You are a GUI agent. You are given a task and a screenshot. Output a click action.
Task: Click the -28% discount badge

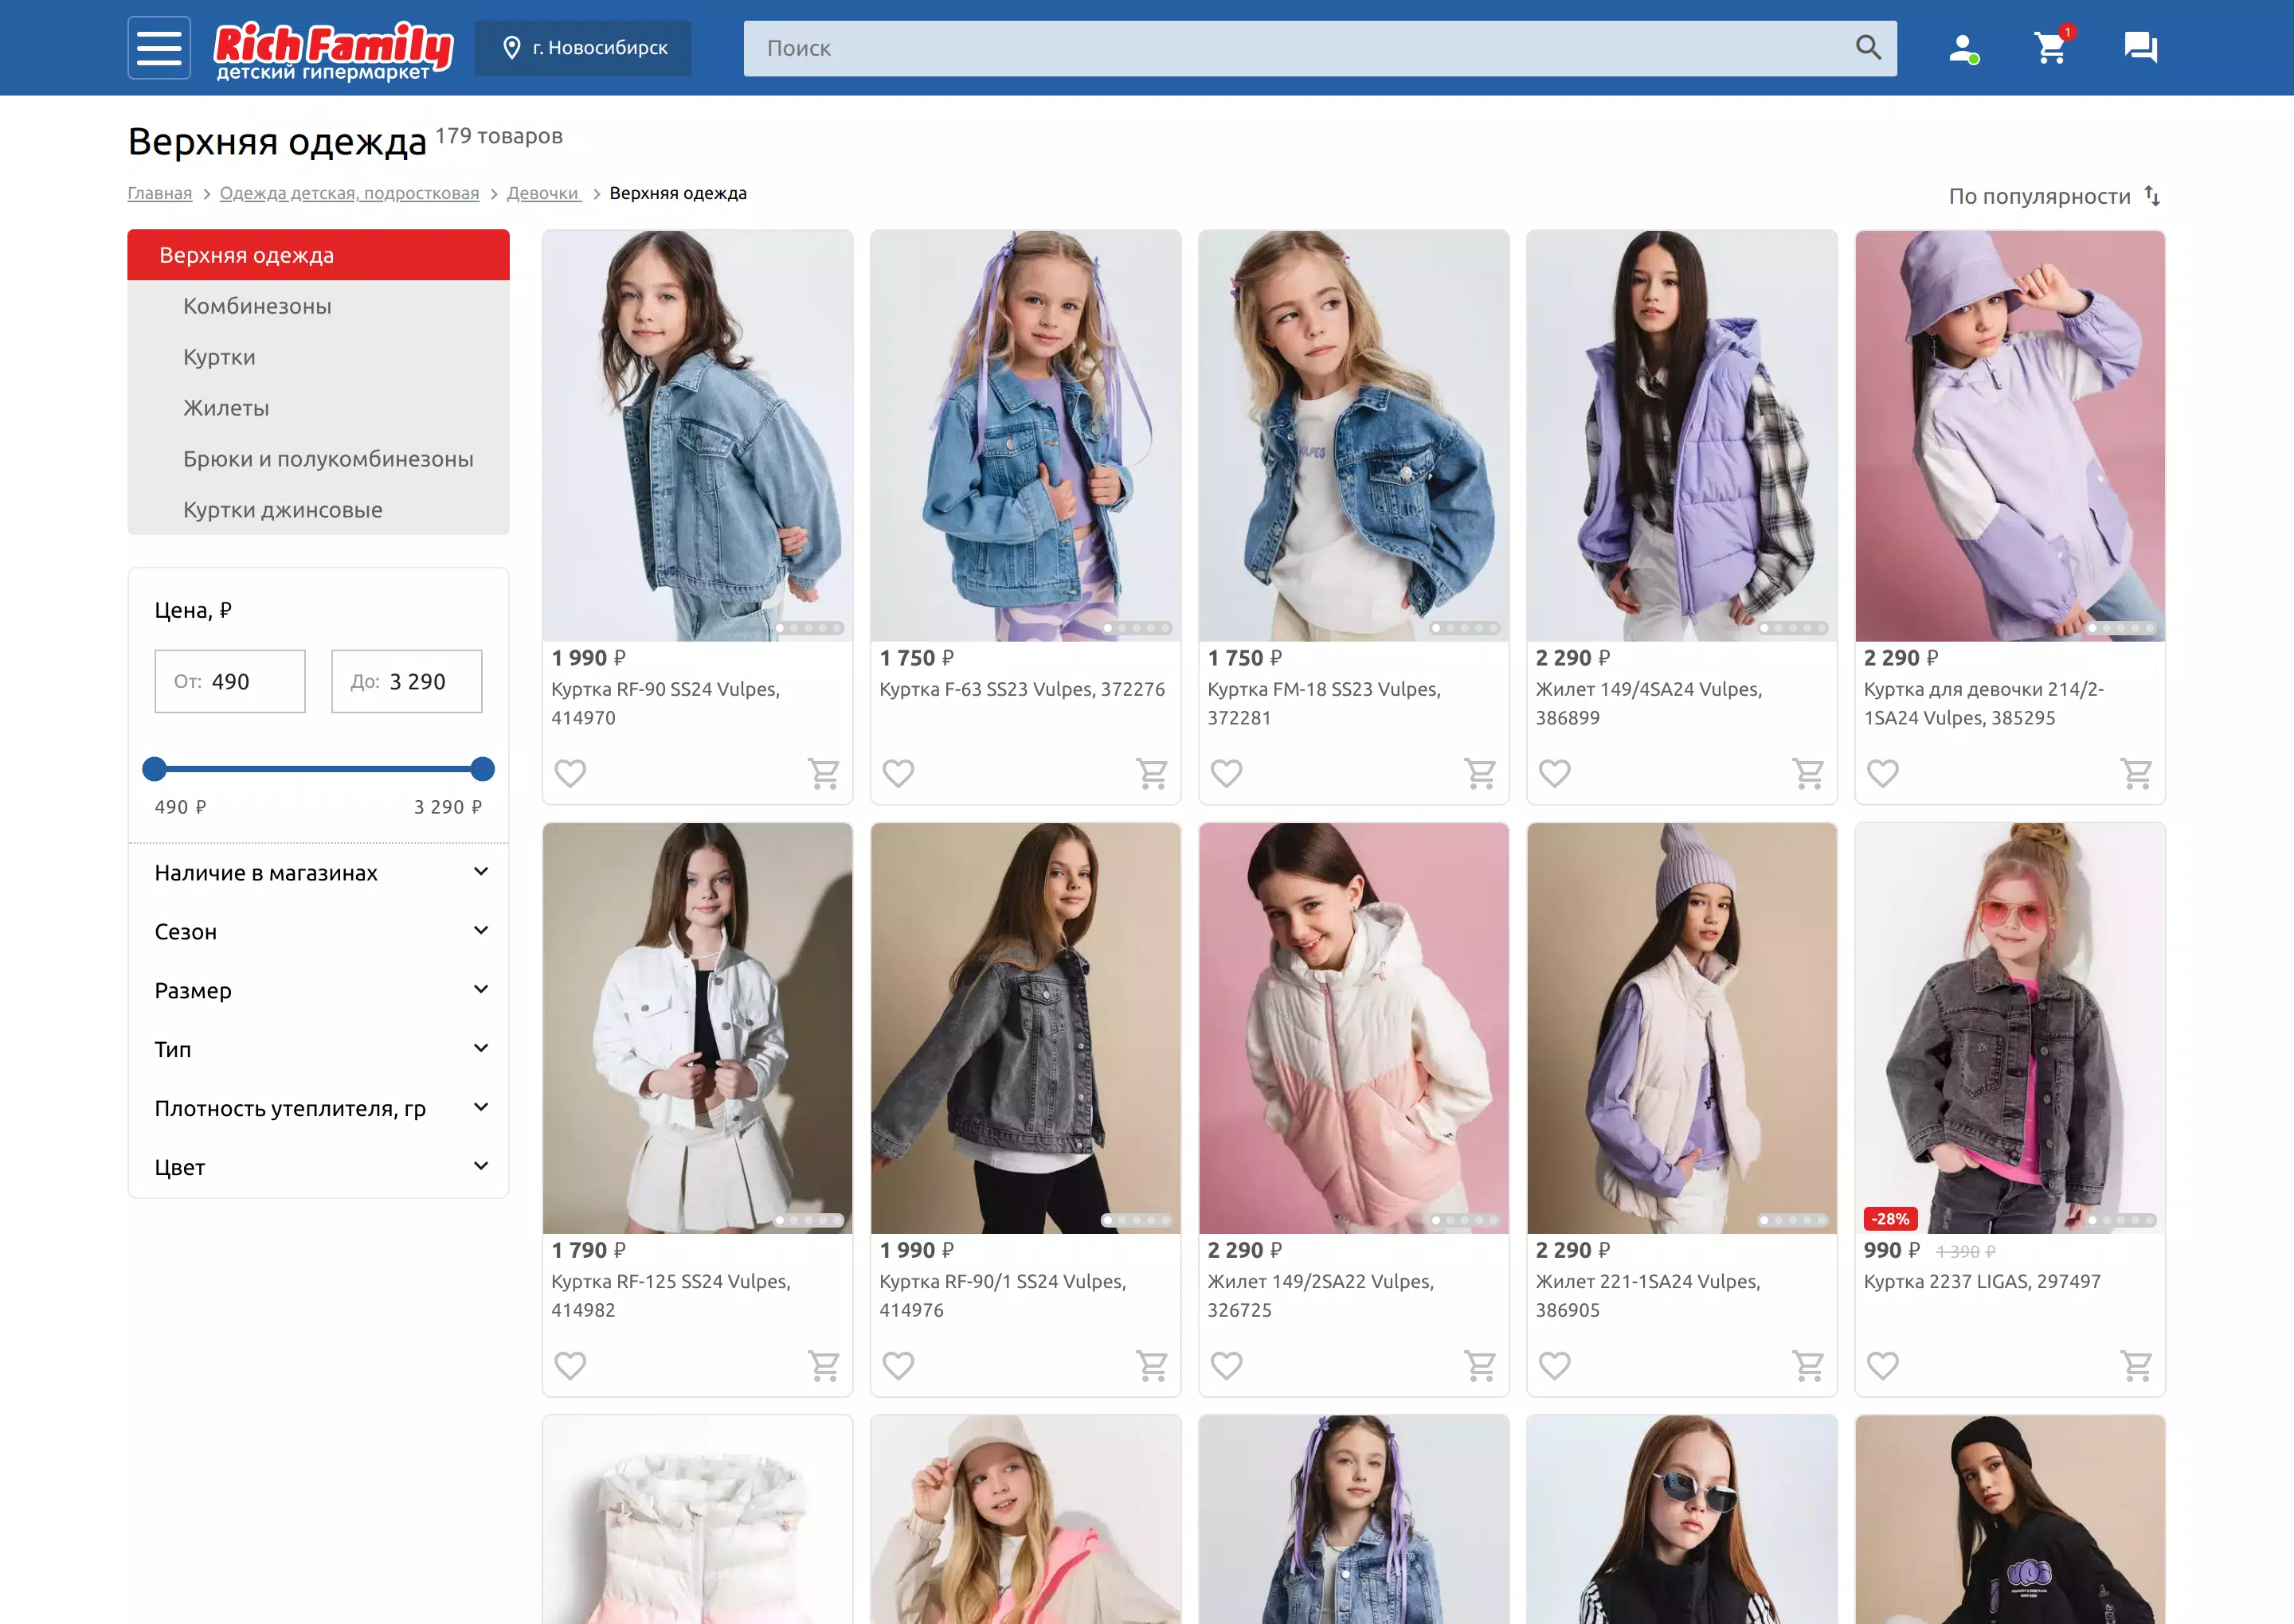click(1890, 1219)
